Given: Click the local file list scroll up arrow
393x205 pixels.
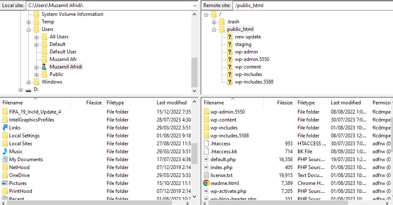Looking at the screenshot, I should pos(195,101).
